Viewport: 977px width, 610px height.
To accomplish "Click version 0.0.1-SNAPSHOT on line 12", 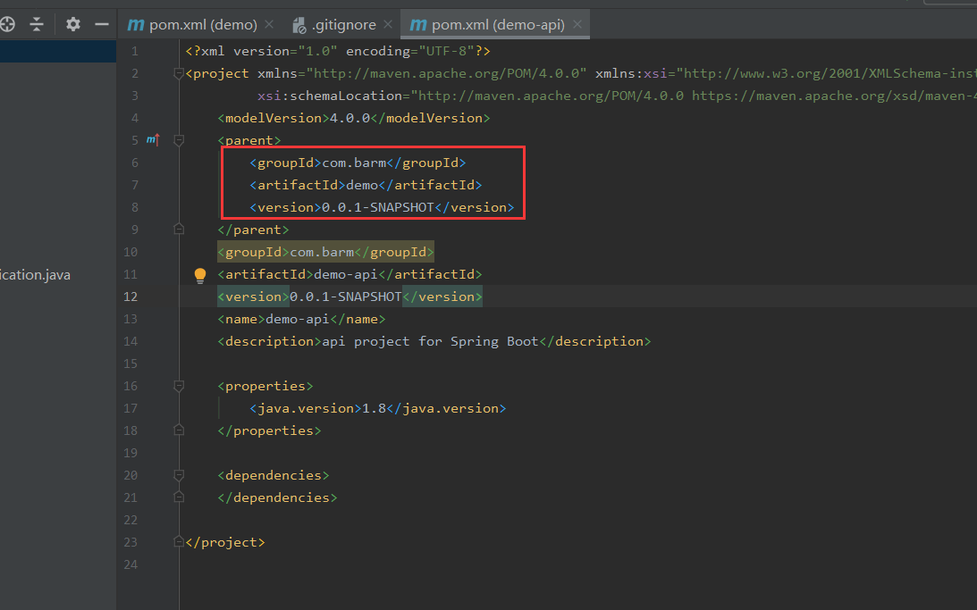I will (346, 297).
